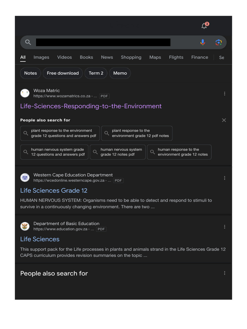Click the Woza Matric site favicon
247x329 pixels.
pyautogui.click(x=25, y=93)
